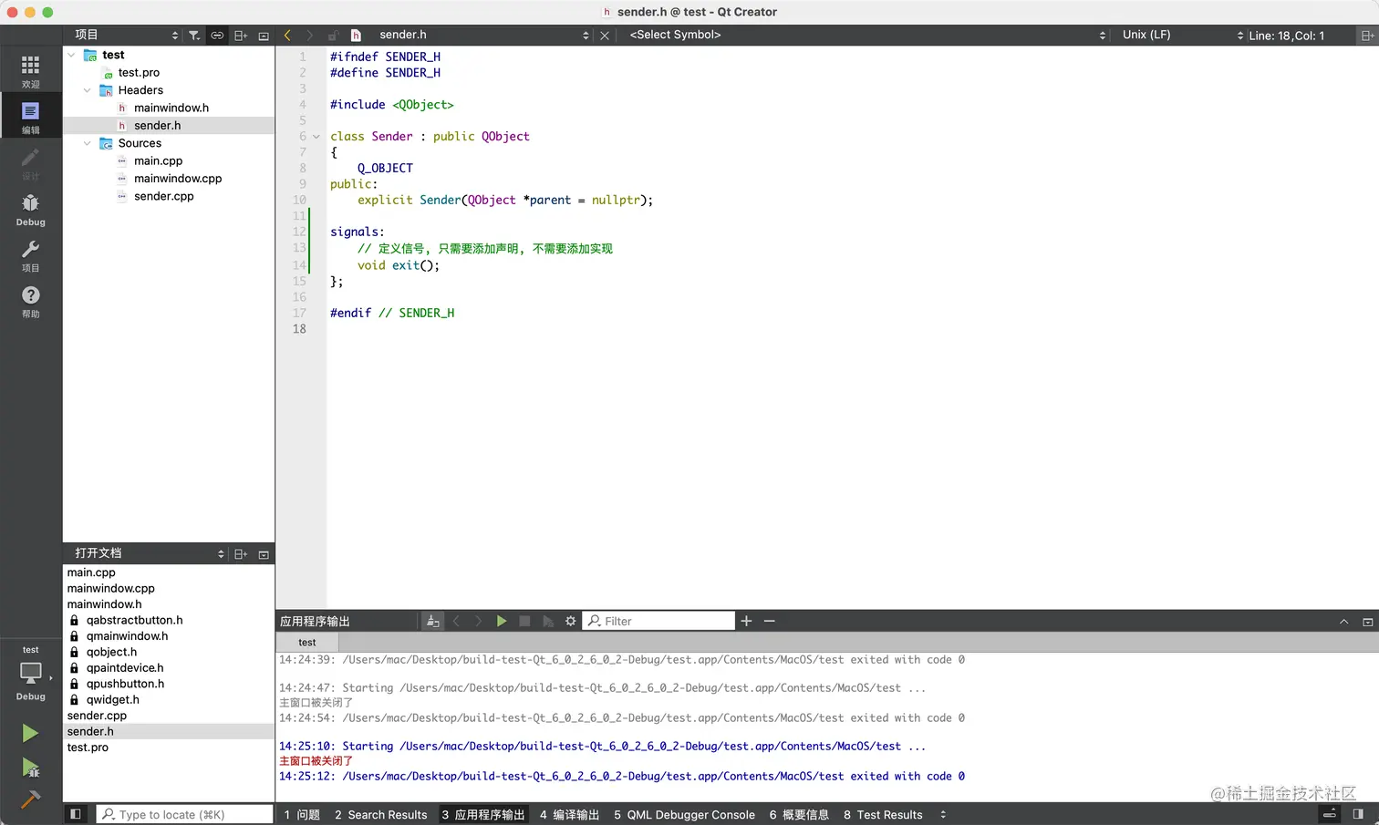Open output pane settings gear
Screen dimensions: 1379x825
pos(571,621)
